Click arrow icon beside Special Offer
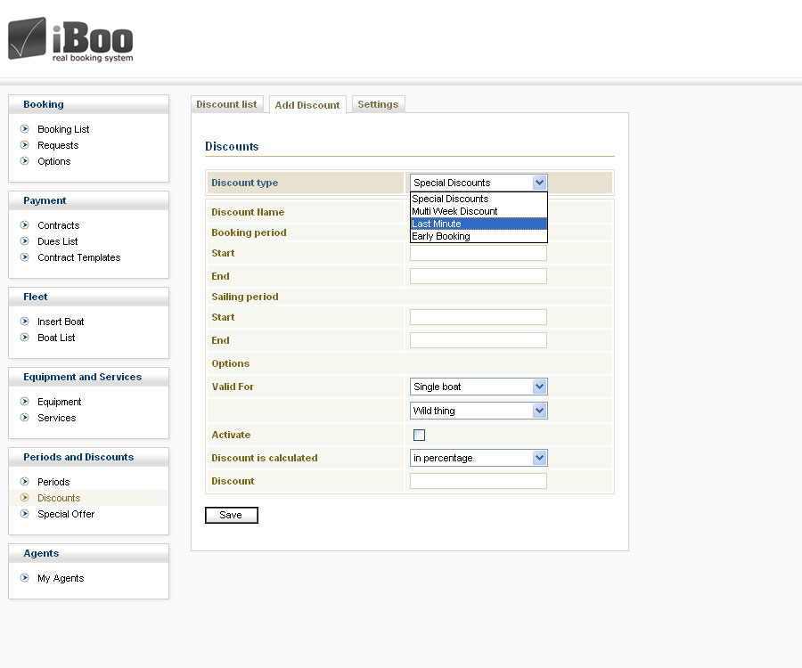 pyautogui.click(x=25, y=514)
